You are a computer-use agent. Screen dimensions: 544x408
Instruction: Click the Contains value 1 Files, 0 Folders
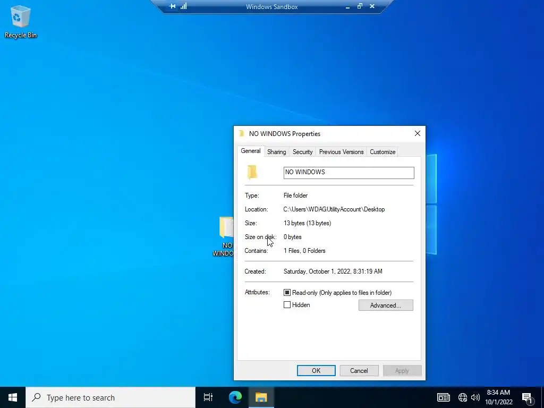tap(304, 251)
